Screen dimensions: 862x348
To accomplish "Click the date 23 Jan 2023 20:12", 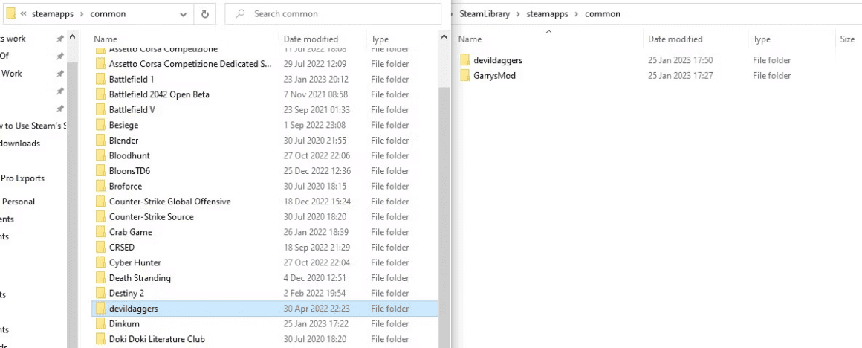I will click(316, 79).
